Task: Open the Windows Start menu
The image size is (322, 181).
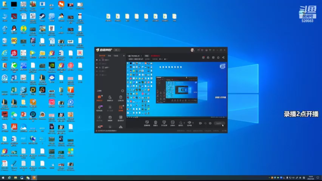Action: pyautogui.click(x=3, y=178)
